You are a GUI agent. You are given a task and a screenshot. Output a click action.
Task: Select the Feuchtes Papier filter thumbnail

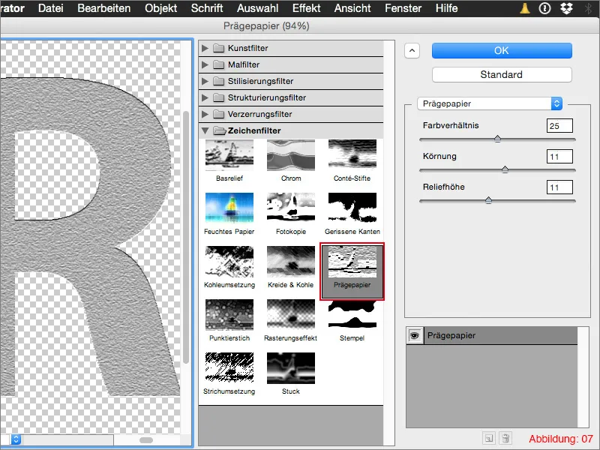[229, 208]
